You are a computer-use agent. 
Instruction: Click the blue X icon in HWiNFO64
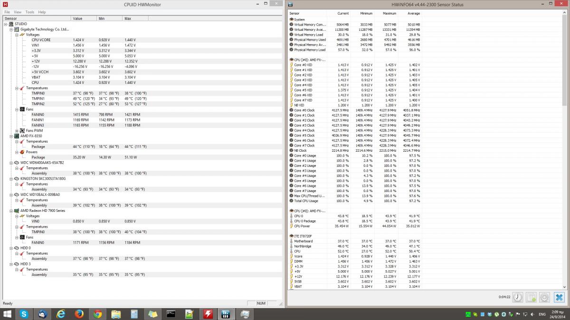click(559, 297)
